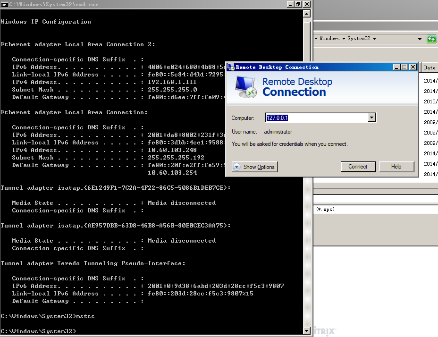Minimize the Remote Desktop Connection dialog
This screenshot has height=337, width=438.
pyautogui.click(x=396, y=67)
